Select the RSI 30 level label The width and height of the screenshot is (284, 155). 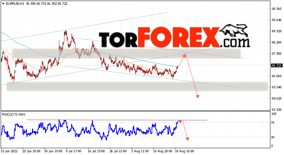click(x=273, y=137)
